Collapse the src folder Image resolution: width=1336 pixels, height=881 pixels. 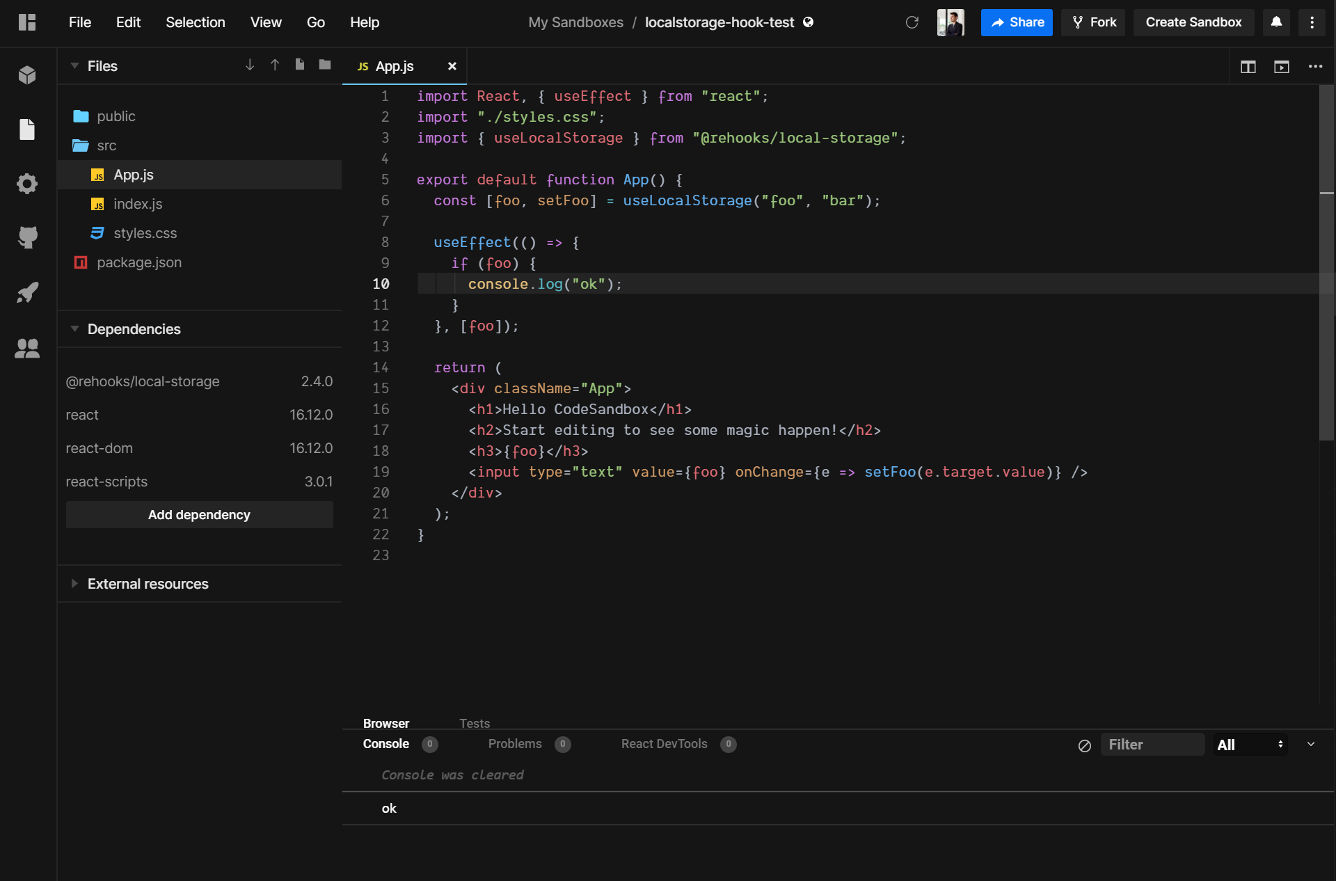tap(200, 145)
